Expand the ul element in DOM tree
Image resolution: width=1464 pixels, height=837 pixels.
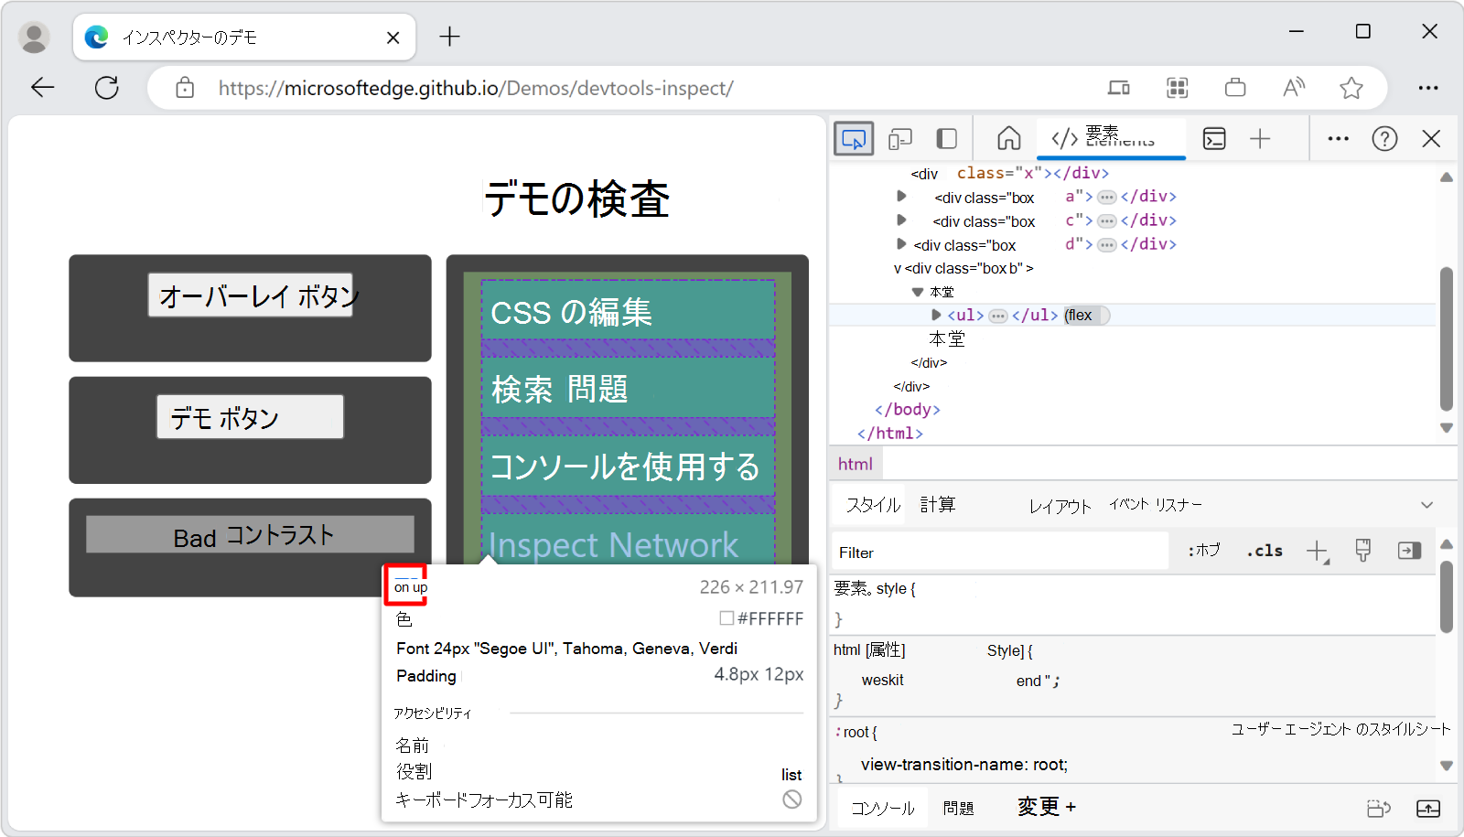[935, 315]
